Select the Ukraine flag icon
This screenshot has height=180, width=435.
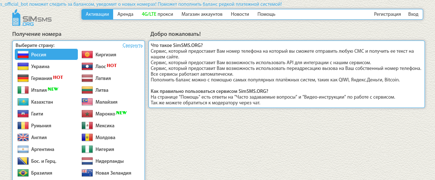(23, 66)
